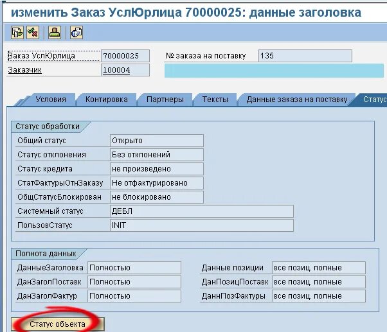Click the Статус объекта button
This screenshot has width=387, height=332.
click(57, 324)
